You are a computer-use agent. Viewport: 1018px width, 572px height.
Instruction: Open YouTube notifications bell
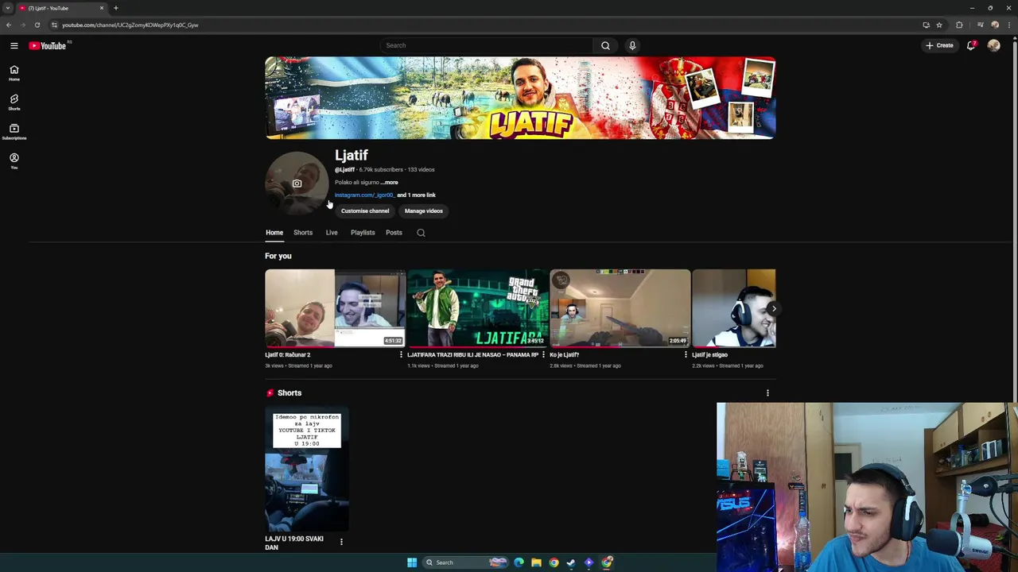pos(971,45)
